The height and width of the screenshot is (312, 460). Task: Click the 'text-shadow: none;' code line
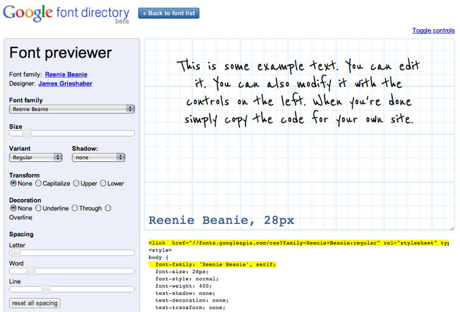point(185,293)
